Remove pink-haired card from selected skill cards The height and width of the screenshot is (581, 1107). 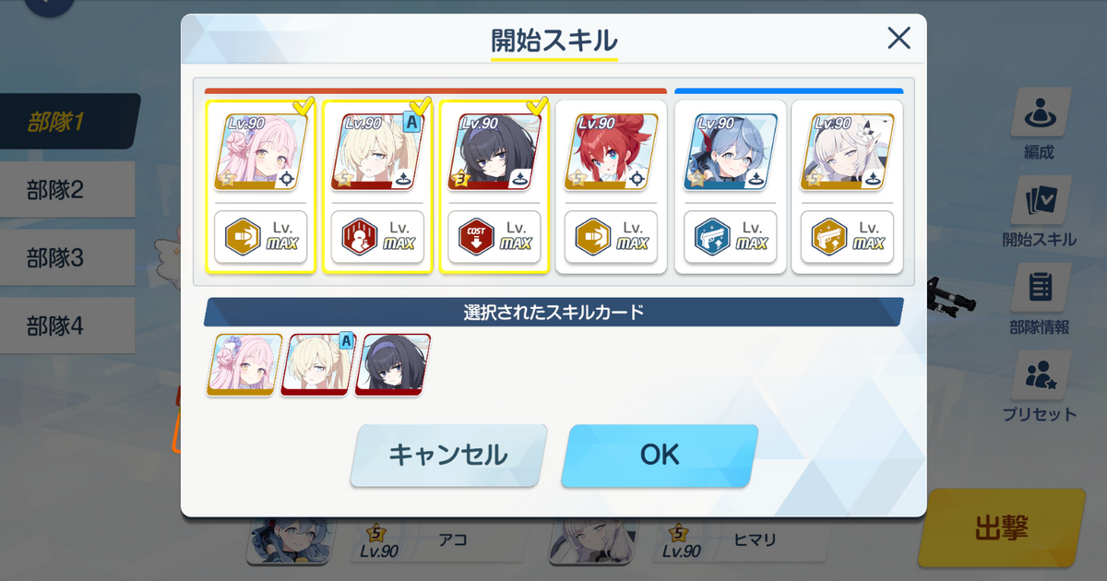244,365
